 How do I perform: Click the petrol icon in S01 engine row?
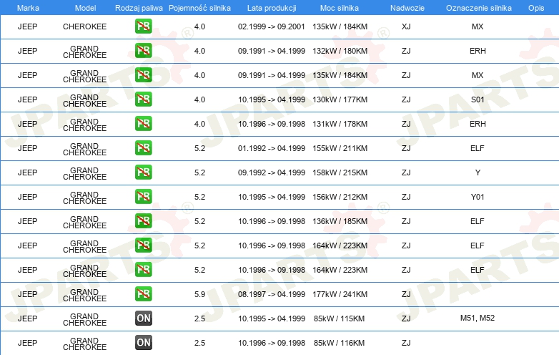pos(143,99)
